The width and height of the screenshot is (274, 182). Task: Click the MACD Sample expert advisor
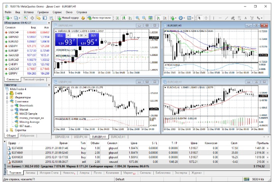click(28, 113)
